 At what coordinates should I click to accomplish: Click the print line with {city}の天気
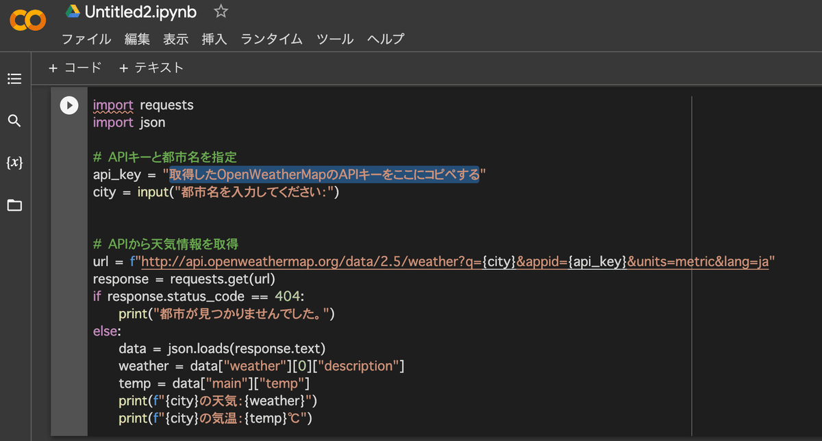pyautogui.click(x=217, y=400)
